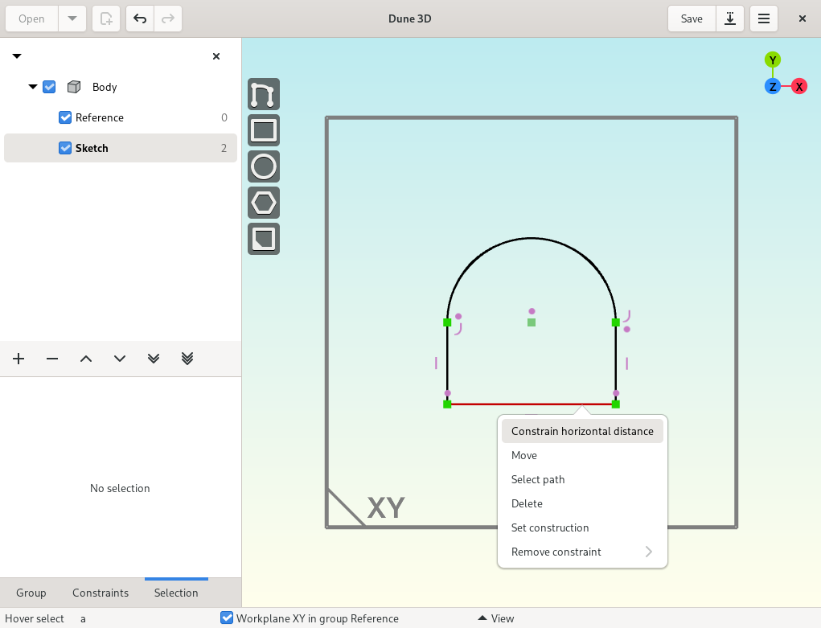Open the main hamburger menu

(x=763, y=18)
